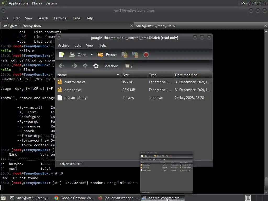Go to archive home location
The width and height of the screenshot is (268, 201).
96,66
